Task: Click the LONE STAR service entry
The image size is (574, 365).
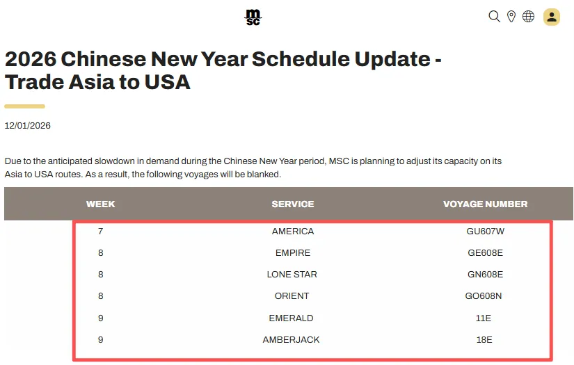Action: pos(292,275)
